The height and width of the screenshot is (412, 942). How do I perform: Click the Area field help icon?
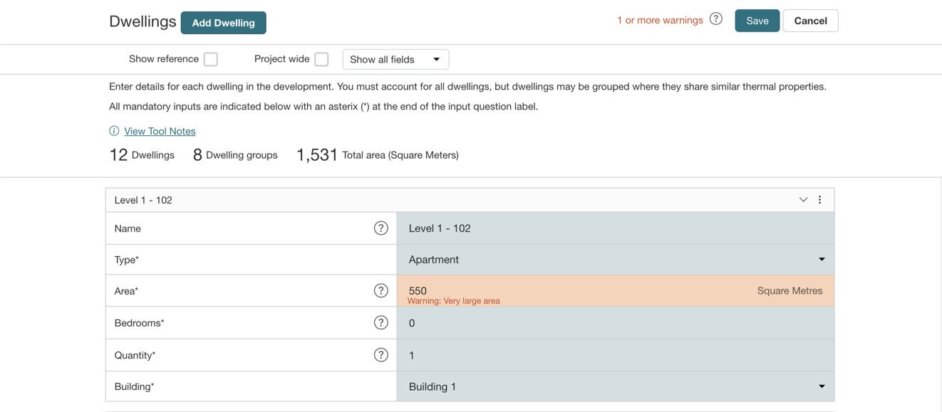pos(381,290)
